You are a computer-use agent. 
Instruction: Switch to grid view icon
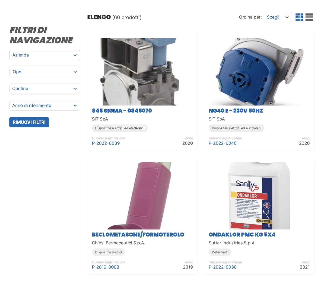click(299, 17)
